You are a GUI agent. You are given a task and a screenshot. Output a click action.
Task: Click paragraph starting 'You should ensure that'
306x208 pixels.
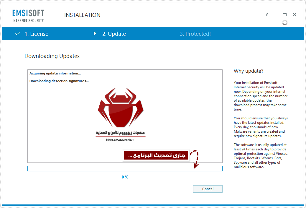[261, 127]
